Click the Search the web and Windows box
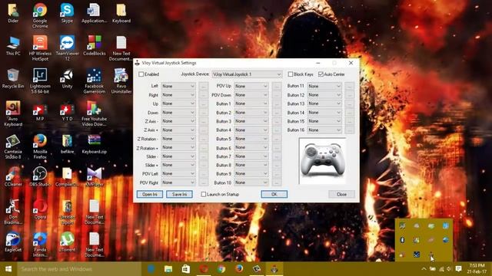Screen dimensions: 492x276 point(79,269)
